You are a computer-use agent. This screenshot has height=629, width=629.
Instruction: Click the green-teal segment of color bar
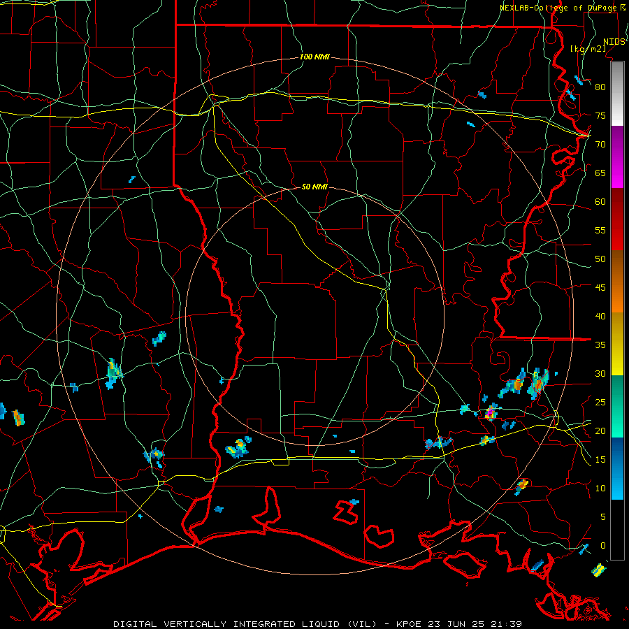pyautogui.click(x=617, y=406)
